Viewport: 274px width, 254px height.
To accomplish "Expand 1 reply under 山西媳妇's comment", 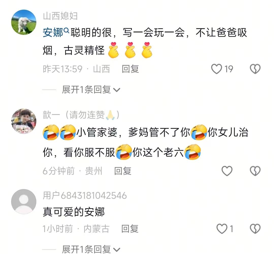I will 91,90.
